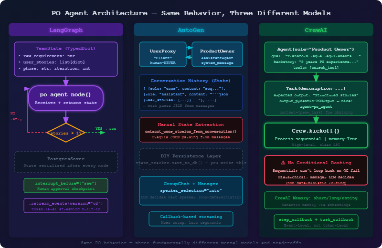The width and height of the screenshot is (382, 248).
Task: Click the purple arrow above po_agent_node()
Action: [x=66, y=81]
